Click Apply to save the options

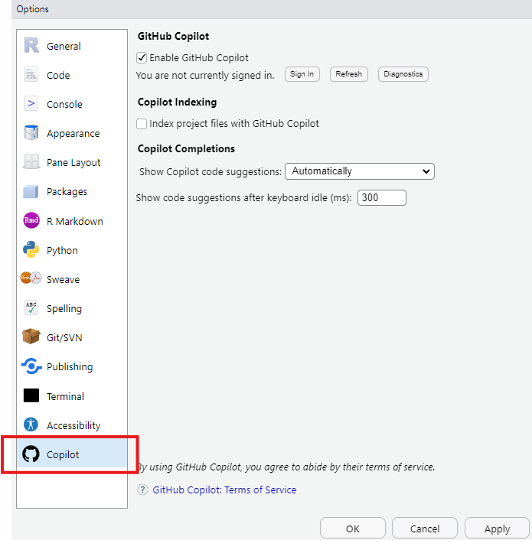497,529
